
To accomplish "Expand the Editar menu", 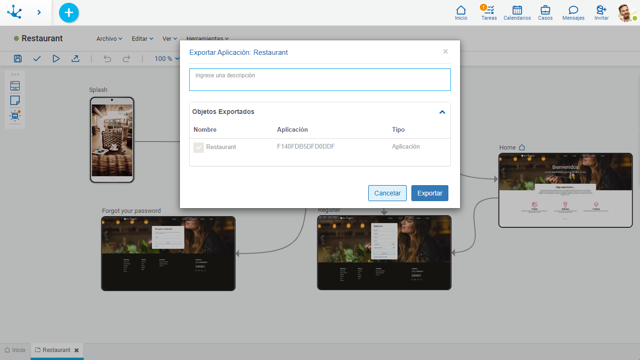I will (142, 39).
